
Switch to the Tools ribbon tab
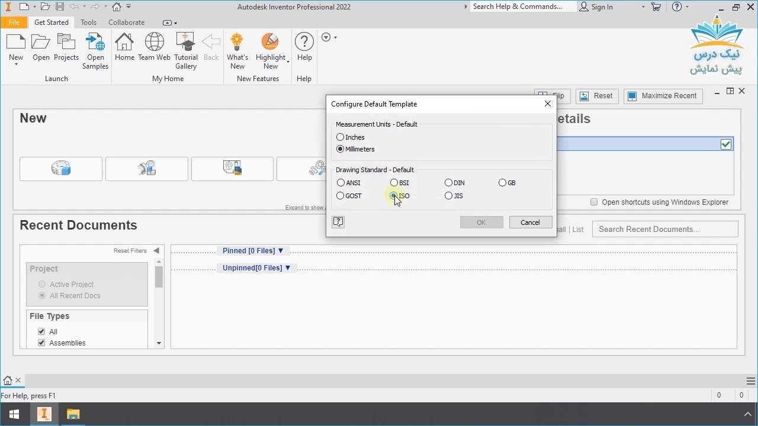[89, 22]
